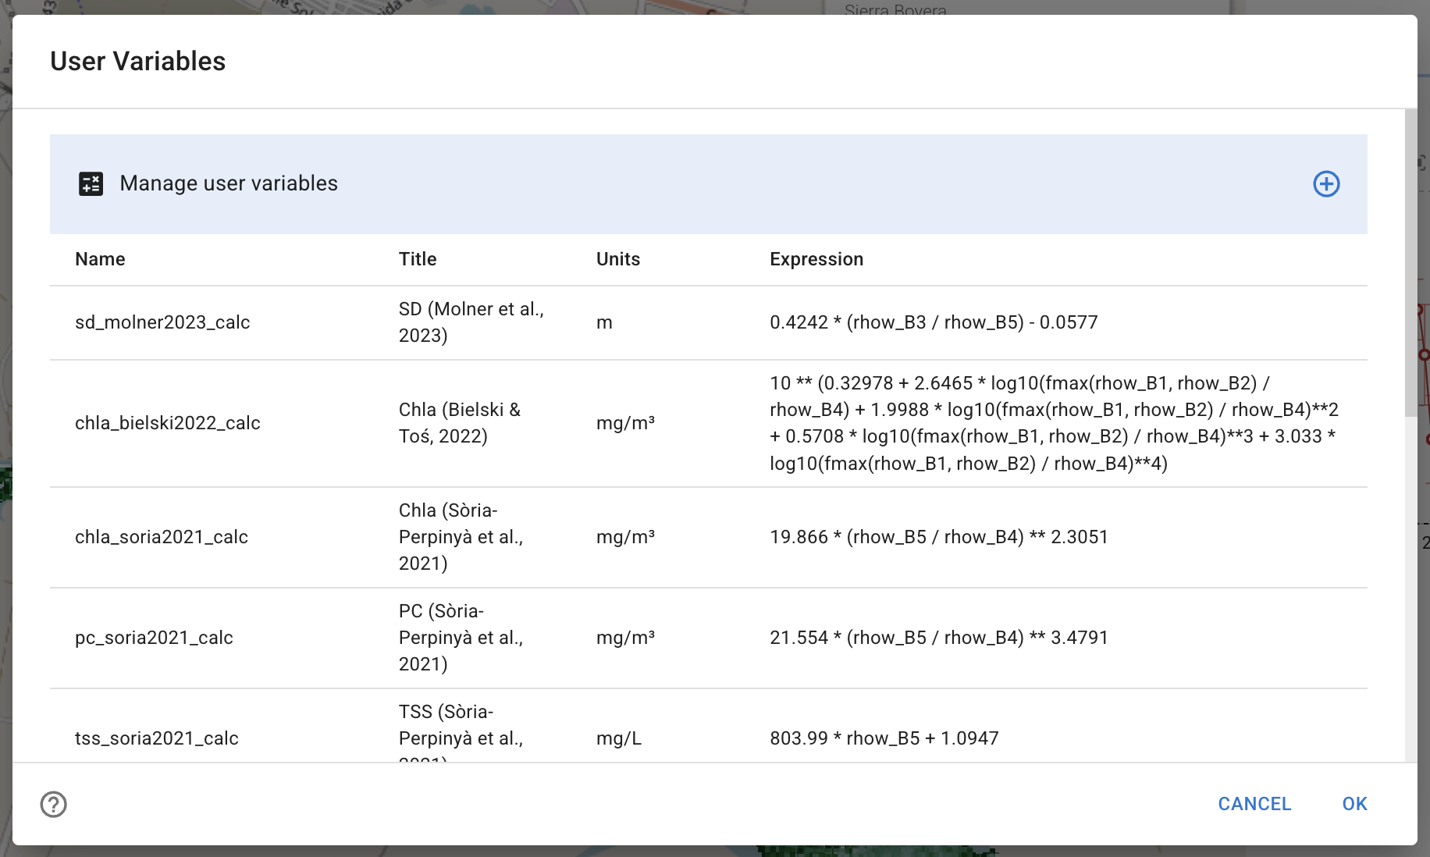Screen dimensions: 1430x857
Task: Click the Chla Bielski & Toś title cell
Action: pyautogui.click(x=460, y=423)
